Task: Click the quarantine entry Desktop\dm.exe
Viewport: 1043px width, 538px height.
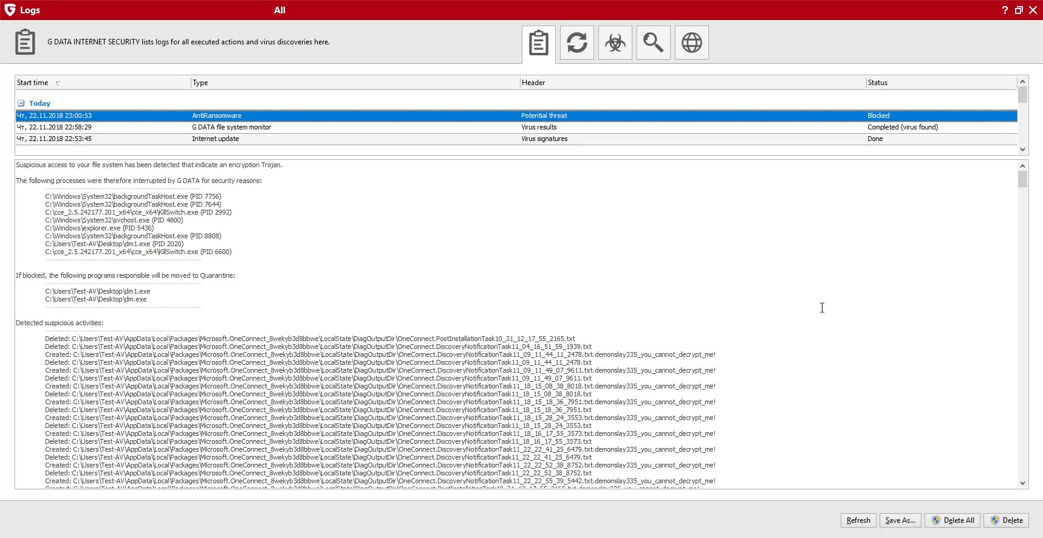Action: [96, 299]
